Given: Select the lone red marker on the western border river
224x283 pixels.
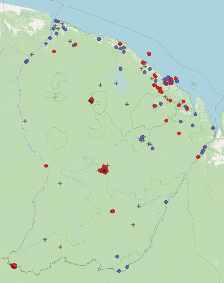Looking at the screenshot, I should 46,166.
